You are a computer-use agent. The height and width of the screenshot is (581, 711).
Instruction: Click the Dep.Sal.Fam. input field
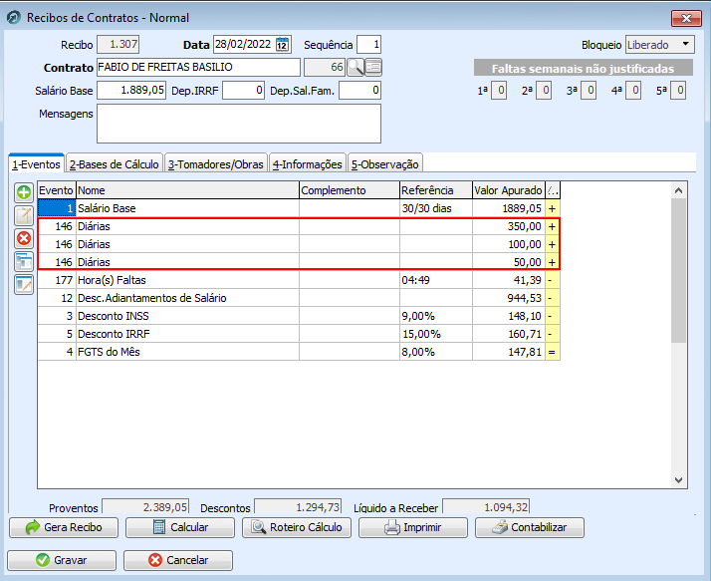[359, 91]
